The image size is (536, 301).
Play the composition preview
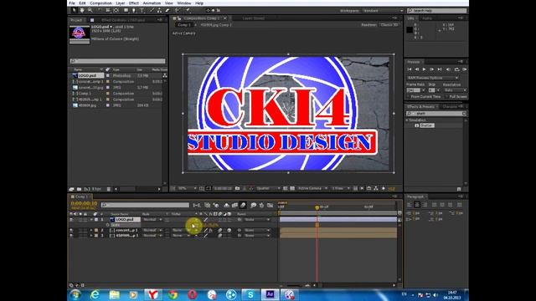tap(425, 69)
